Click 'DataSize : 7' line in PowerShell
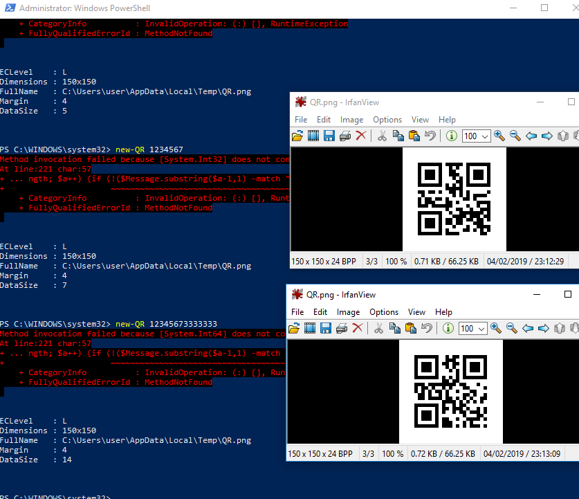This screenshot has width=579, height=499. [34, 286]
